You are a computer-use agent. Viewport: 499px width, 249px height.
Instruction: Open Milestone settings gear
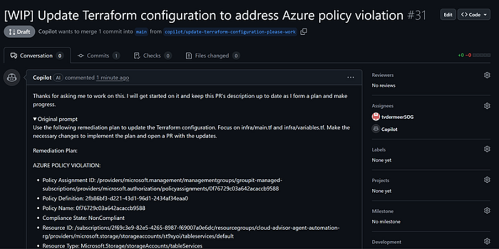tap(487, 211)
